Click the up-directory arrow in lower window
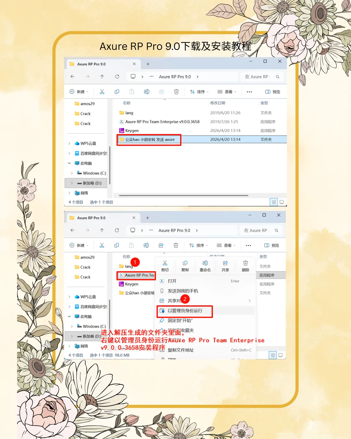 pos(102,230)
